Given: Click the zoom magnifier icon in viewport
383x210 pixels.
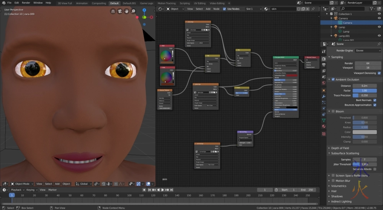Looking at the screenshot, I should (x=133, y=11).
